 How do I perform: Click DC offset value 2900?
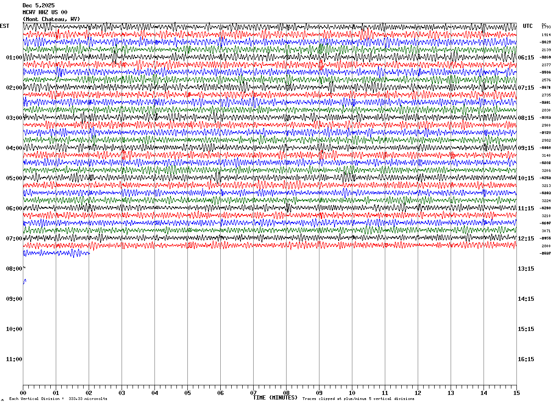(546, 125)
